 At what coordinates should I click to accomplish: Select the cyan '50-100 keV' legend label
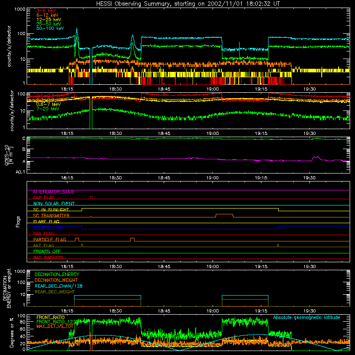click(50, 28)
